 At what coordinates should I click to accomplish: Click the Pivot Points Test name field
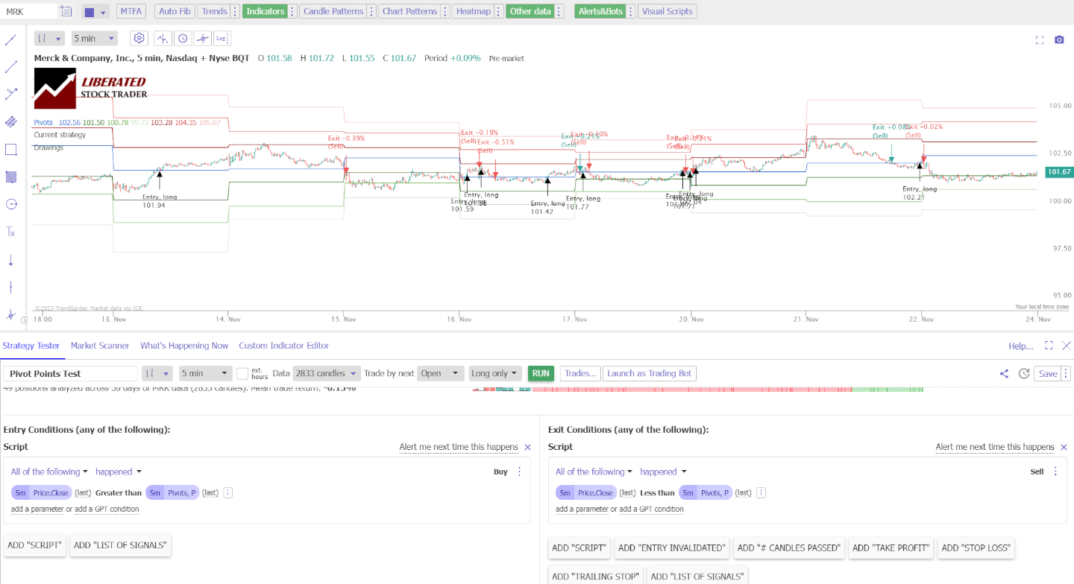69,373
